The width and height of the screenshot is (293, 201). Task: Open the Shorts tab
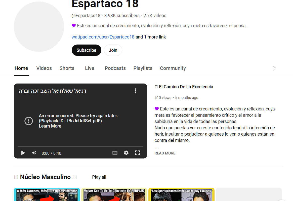67,68
